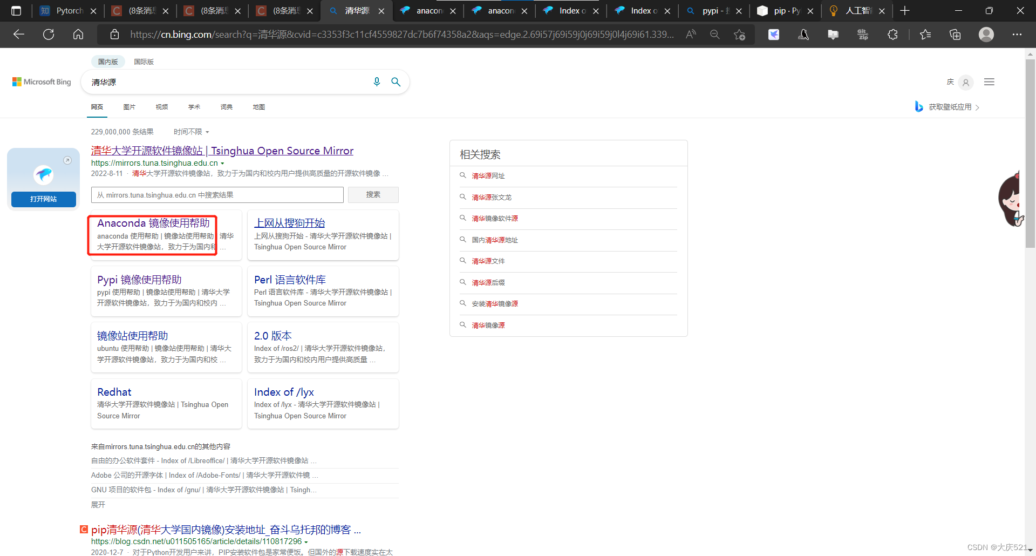Expand 展开 to show more results
Viewport: 1036px width, 556px height.
click(x=98, y=504)
